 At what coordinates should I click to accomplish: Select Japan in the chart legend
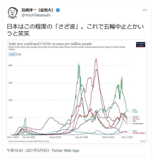[135, 131]
